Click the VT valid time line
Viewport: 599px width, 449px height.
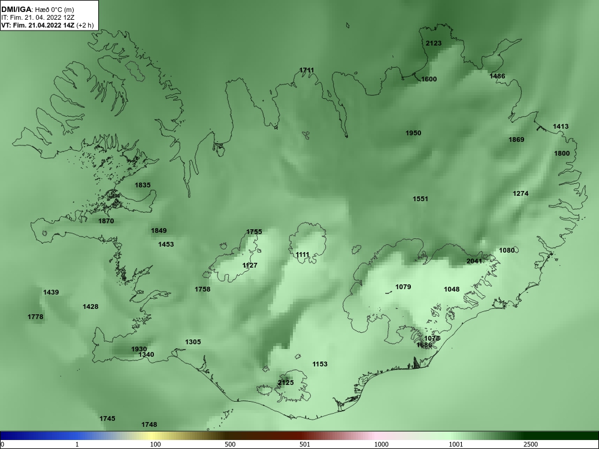point(47,25)
